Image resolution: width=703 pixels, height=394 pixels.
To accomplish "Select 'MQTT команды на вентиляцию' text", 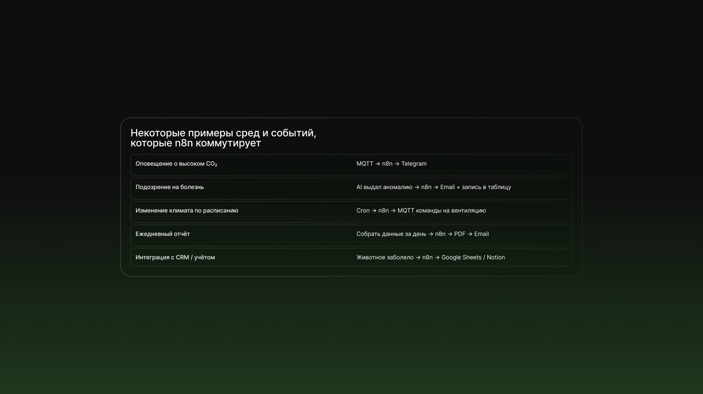I will (441, 211).
